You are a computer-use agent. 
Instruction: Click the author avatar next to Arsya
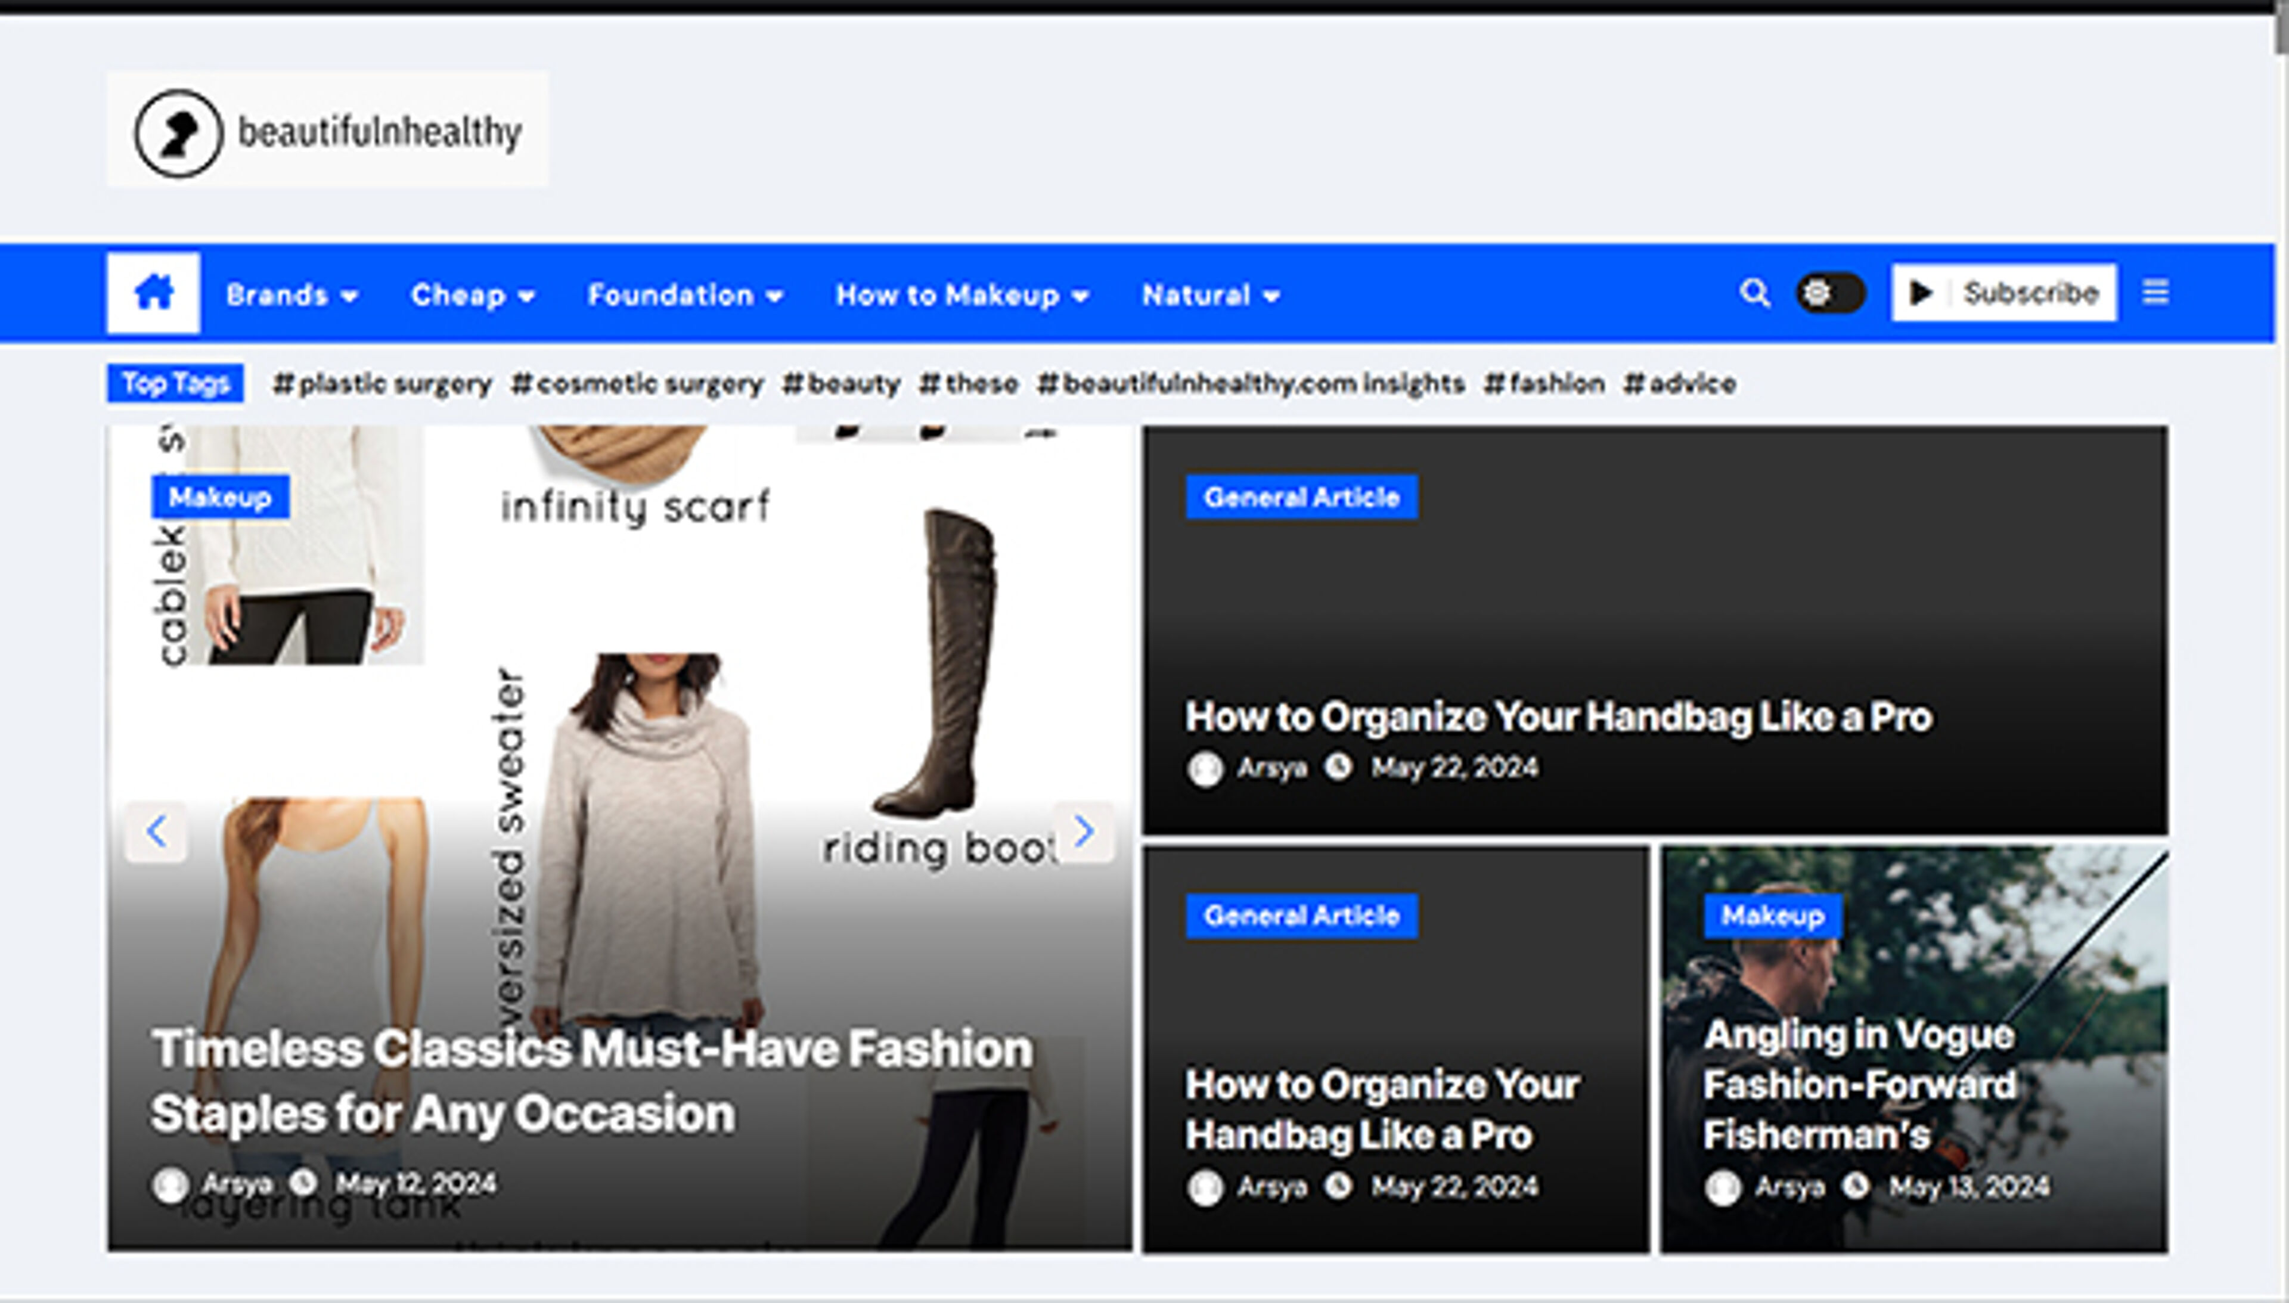click(1205, 768)
